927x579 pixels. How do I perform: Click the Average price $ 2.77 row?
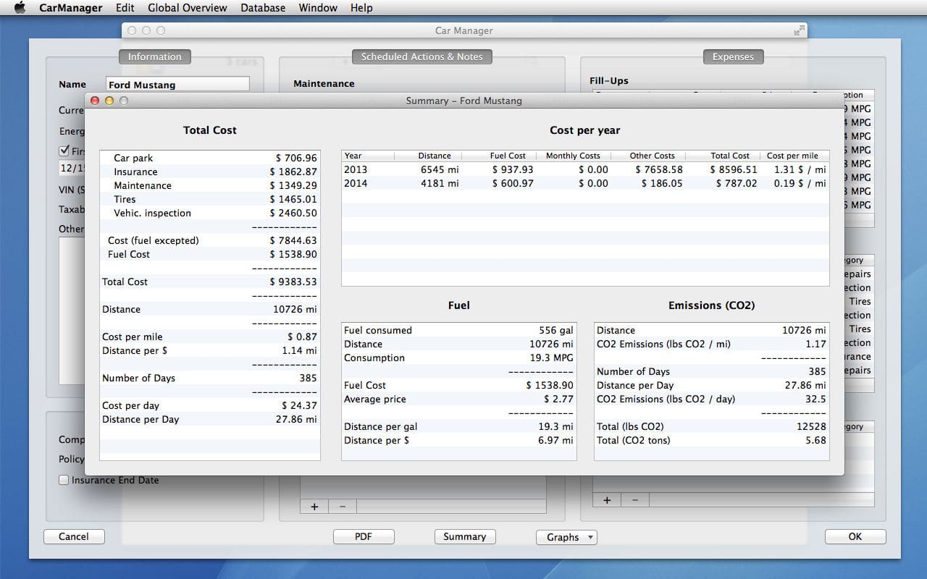coord(459,399)
